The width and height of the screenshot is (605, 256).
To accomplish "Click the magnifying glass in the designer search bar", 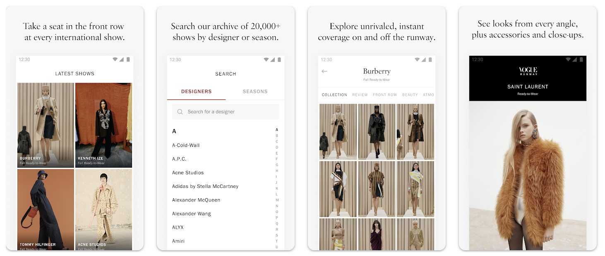I will (180, 111).
